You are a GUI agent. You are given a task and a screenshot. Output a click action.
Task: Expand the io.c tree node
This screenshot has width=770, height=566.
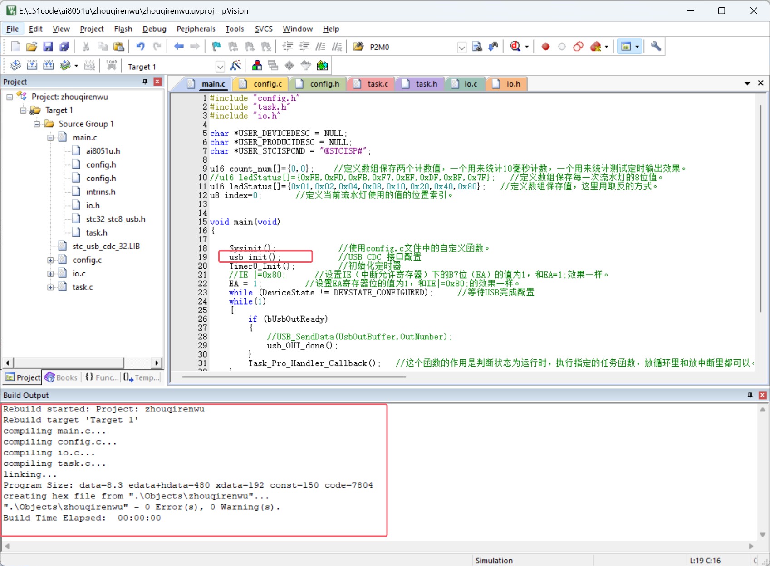point(50,274)
